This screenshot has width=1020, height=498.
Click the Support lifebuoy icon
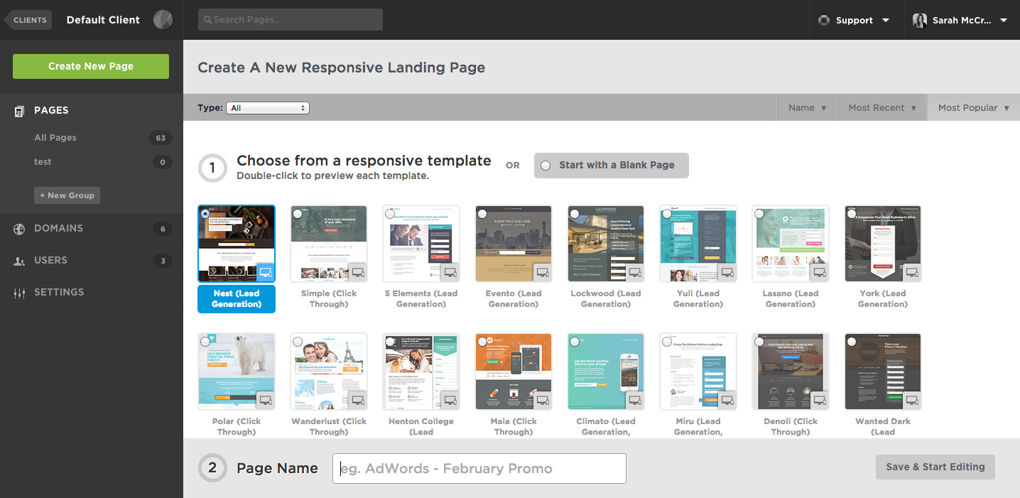click(824, 21)
